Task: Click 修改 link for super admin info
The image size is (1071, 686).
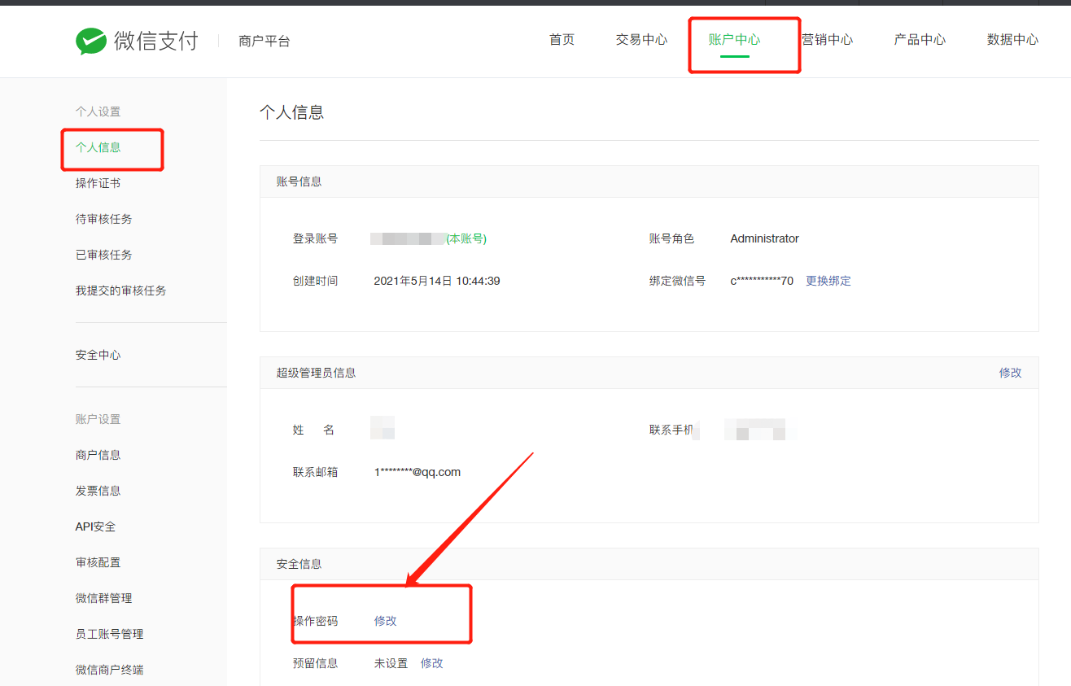Action: (x=1010, y=373)
